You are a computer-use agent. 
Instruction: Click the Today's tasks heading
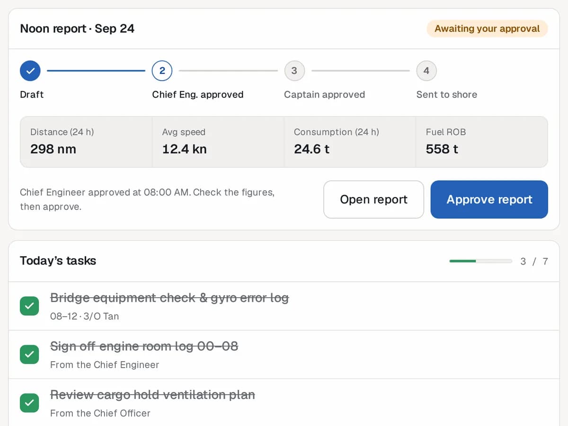pyautogui.click(x=58, y=261)
